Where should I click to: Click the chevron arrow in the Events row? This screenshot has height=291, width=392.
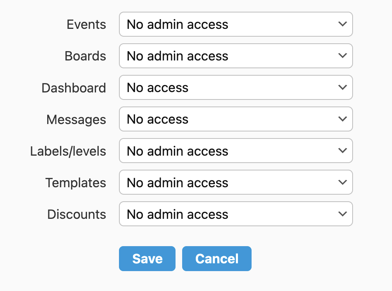[342, 24]
